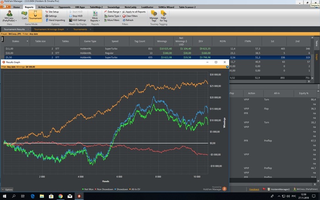This screenshot has width=320, height=200.
Task: Clear all filters with Clear Filters
Action: click(x=130, y=16)
